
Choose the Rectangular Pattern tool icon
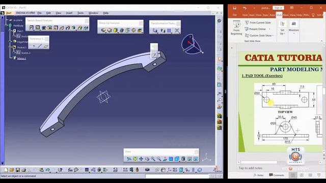click(169, 30)
